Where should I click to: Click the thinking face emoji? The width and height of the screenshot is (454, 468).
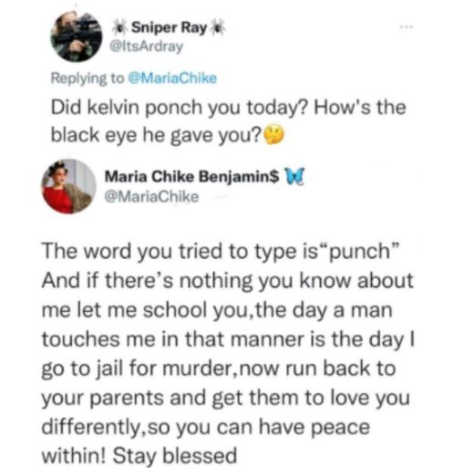coord(273,135)
